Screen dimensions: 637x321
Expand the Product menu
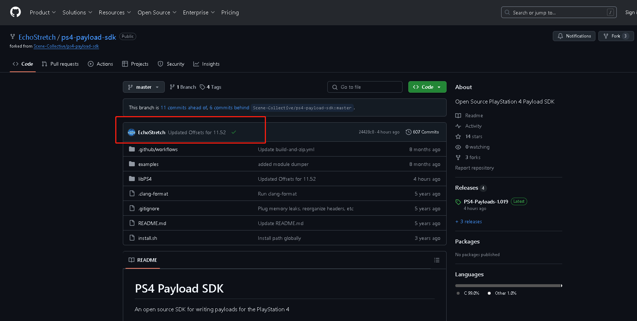click(x=43, y=12)
